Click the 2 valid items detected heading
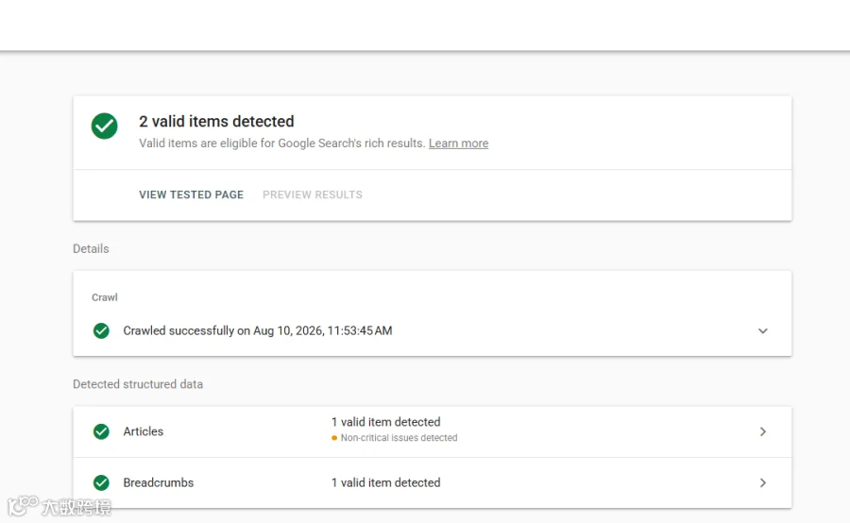This screenshot has width=850, height=523. (217, 122)
